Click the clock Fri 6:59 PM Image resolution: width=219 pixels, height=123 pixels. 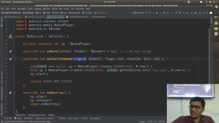tap(109, 2)
